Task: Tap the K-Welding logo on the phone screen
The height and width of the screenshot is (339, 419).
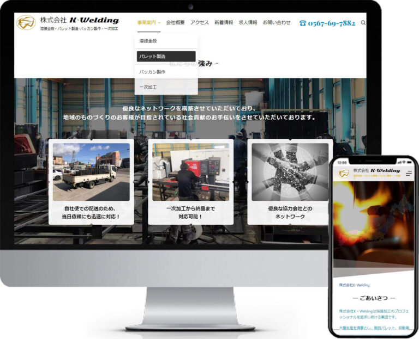Action: 344,173
